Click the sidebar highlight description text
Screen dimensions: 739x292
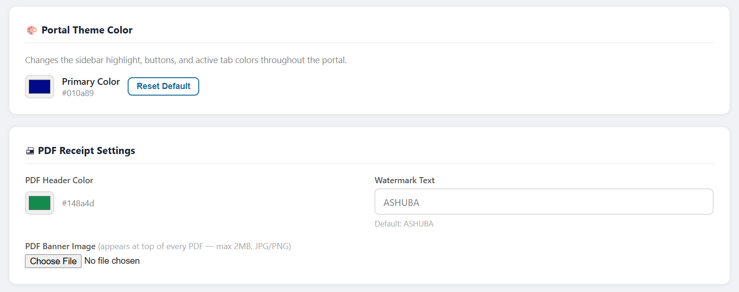coord(186,60)
